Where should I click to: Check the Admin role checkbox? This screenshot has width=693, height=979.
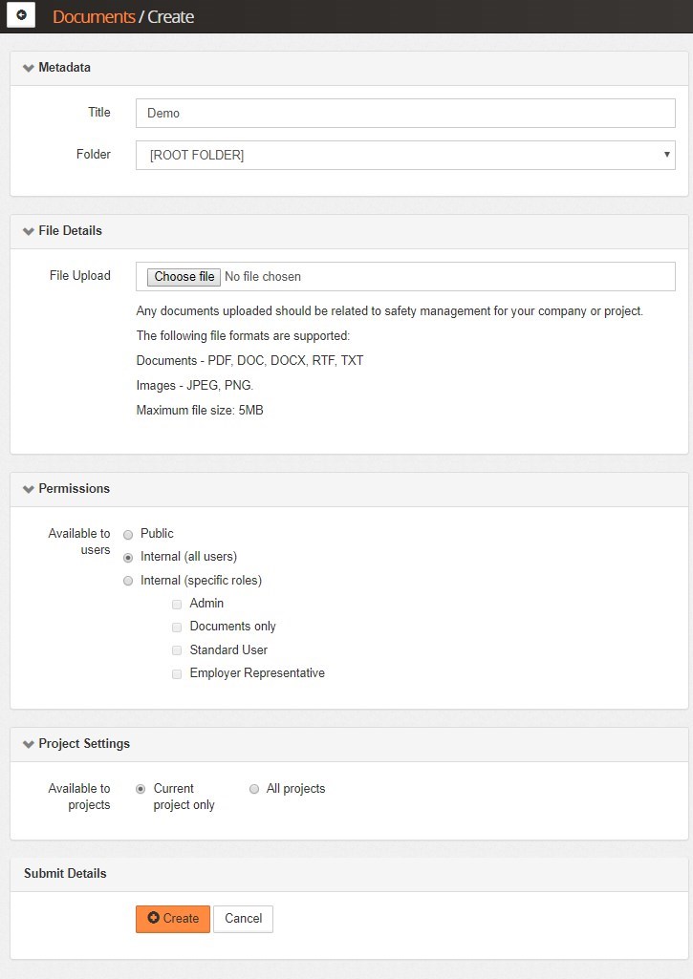pyautogui.click(x=177, y=605)
